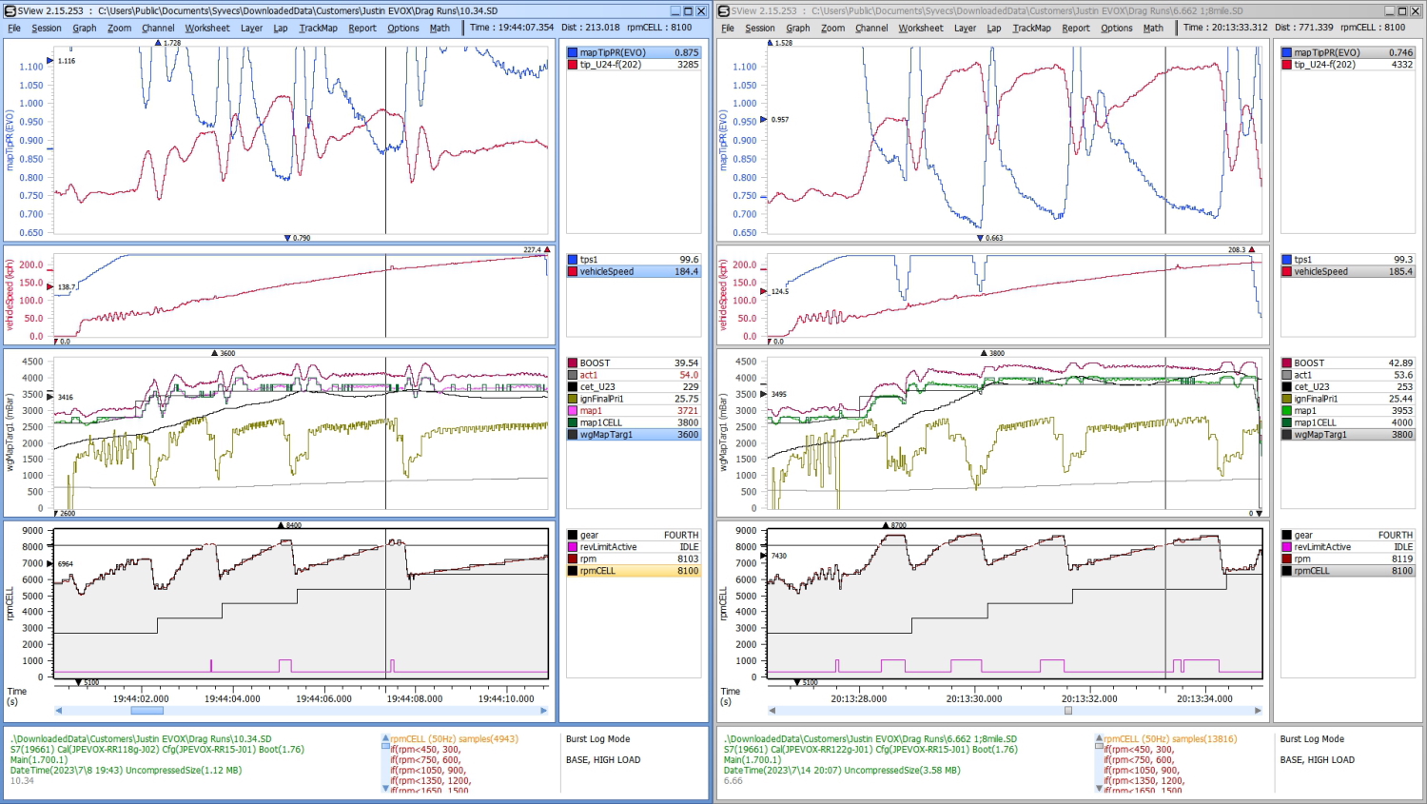Click the left window timeline scrollbar thumb
Image resolution: width=1427 pixels, height=804 pixels.
coord(147,711)
